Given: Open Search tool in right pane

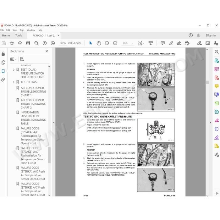Looking at the screenshot, I should [x=217, y=52].
